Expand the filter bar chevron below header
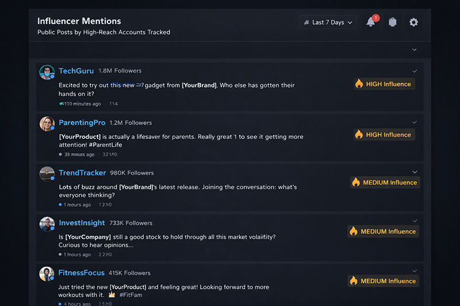This screenshot has width=460, height=306. click(414, 50)
